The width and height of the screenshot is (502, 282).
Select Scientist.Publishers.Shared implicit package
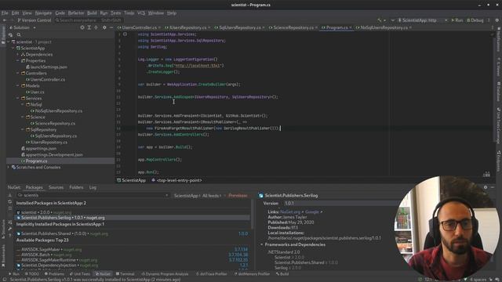coord(133,233)
